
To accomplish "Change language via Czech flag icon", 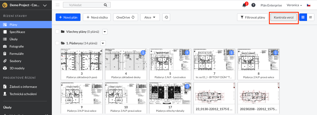I will tap(308, 5).
